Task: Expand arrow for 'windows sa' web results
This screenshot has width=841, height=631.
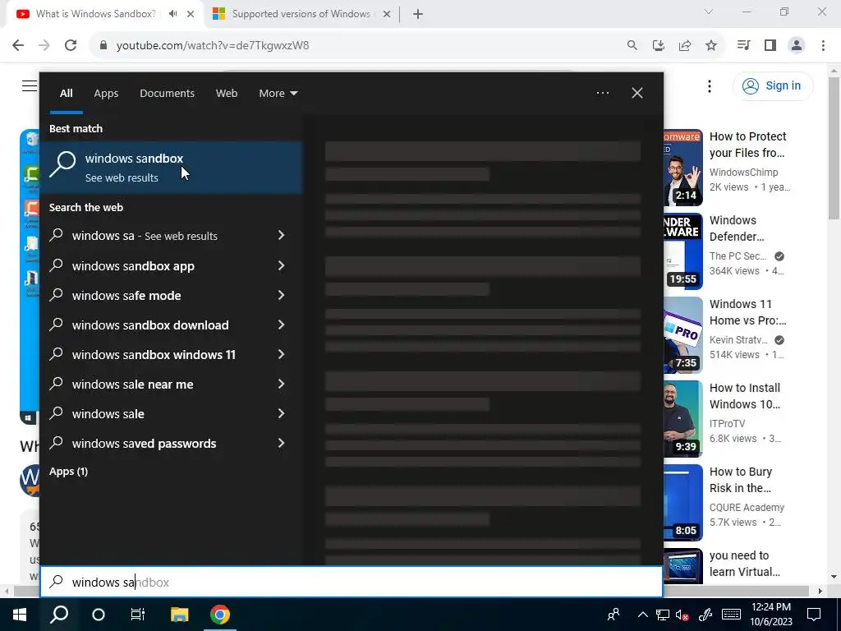Action: [x=281, y=235]
